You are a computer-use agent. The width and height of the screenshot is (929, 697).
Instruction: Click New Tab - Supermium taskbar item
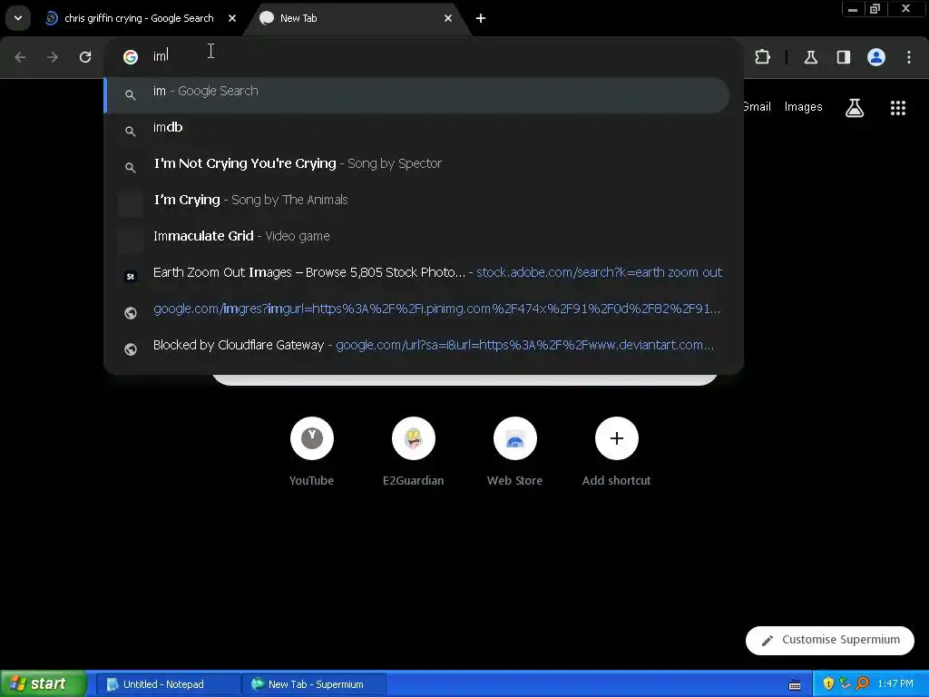314,684
